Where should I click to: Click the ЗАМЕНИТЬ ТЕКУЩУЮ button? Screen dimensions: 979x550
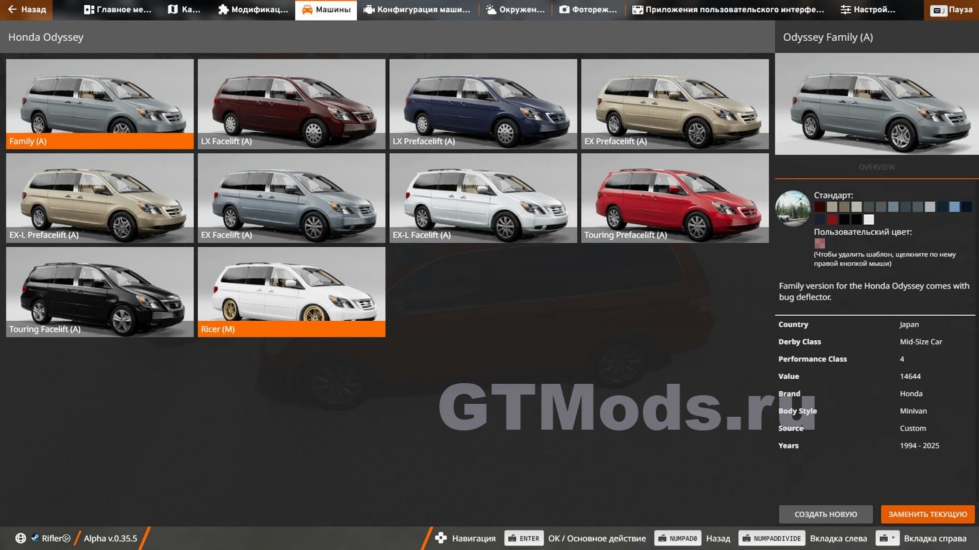pos(927,514)
